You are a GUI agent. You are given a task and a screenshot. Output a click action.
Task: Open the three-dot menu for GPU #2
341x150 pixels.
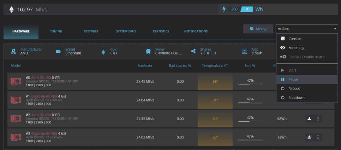[x=318, y=118]
